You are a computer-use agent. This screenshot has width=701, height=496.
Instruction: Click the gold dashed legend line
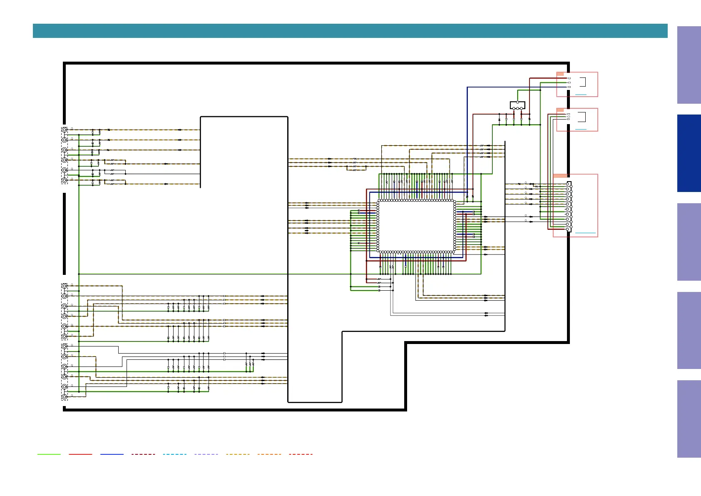pos(238,454)
